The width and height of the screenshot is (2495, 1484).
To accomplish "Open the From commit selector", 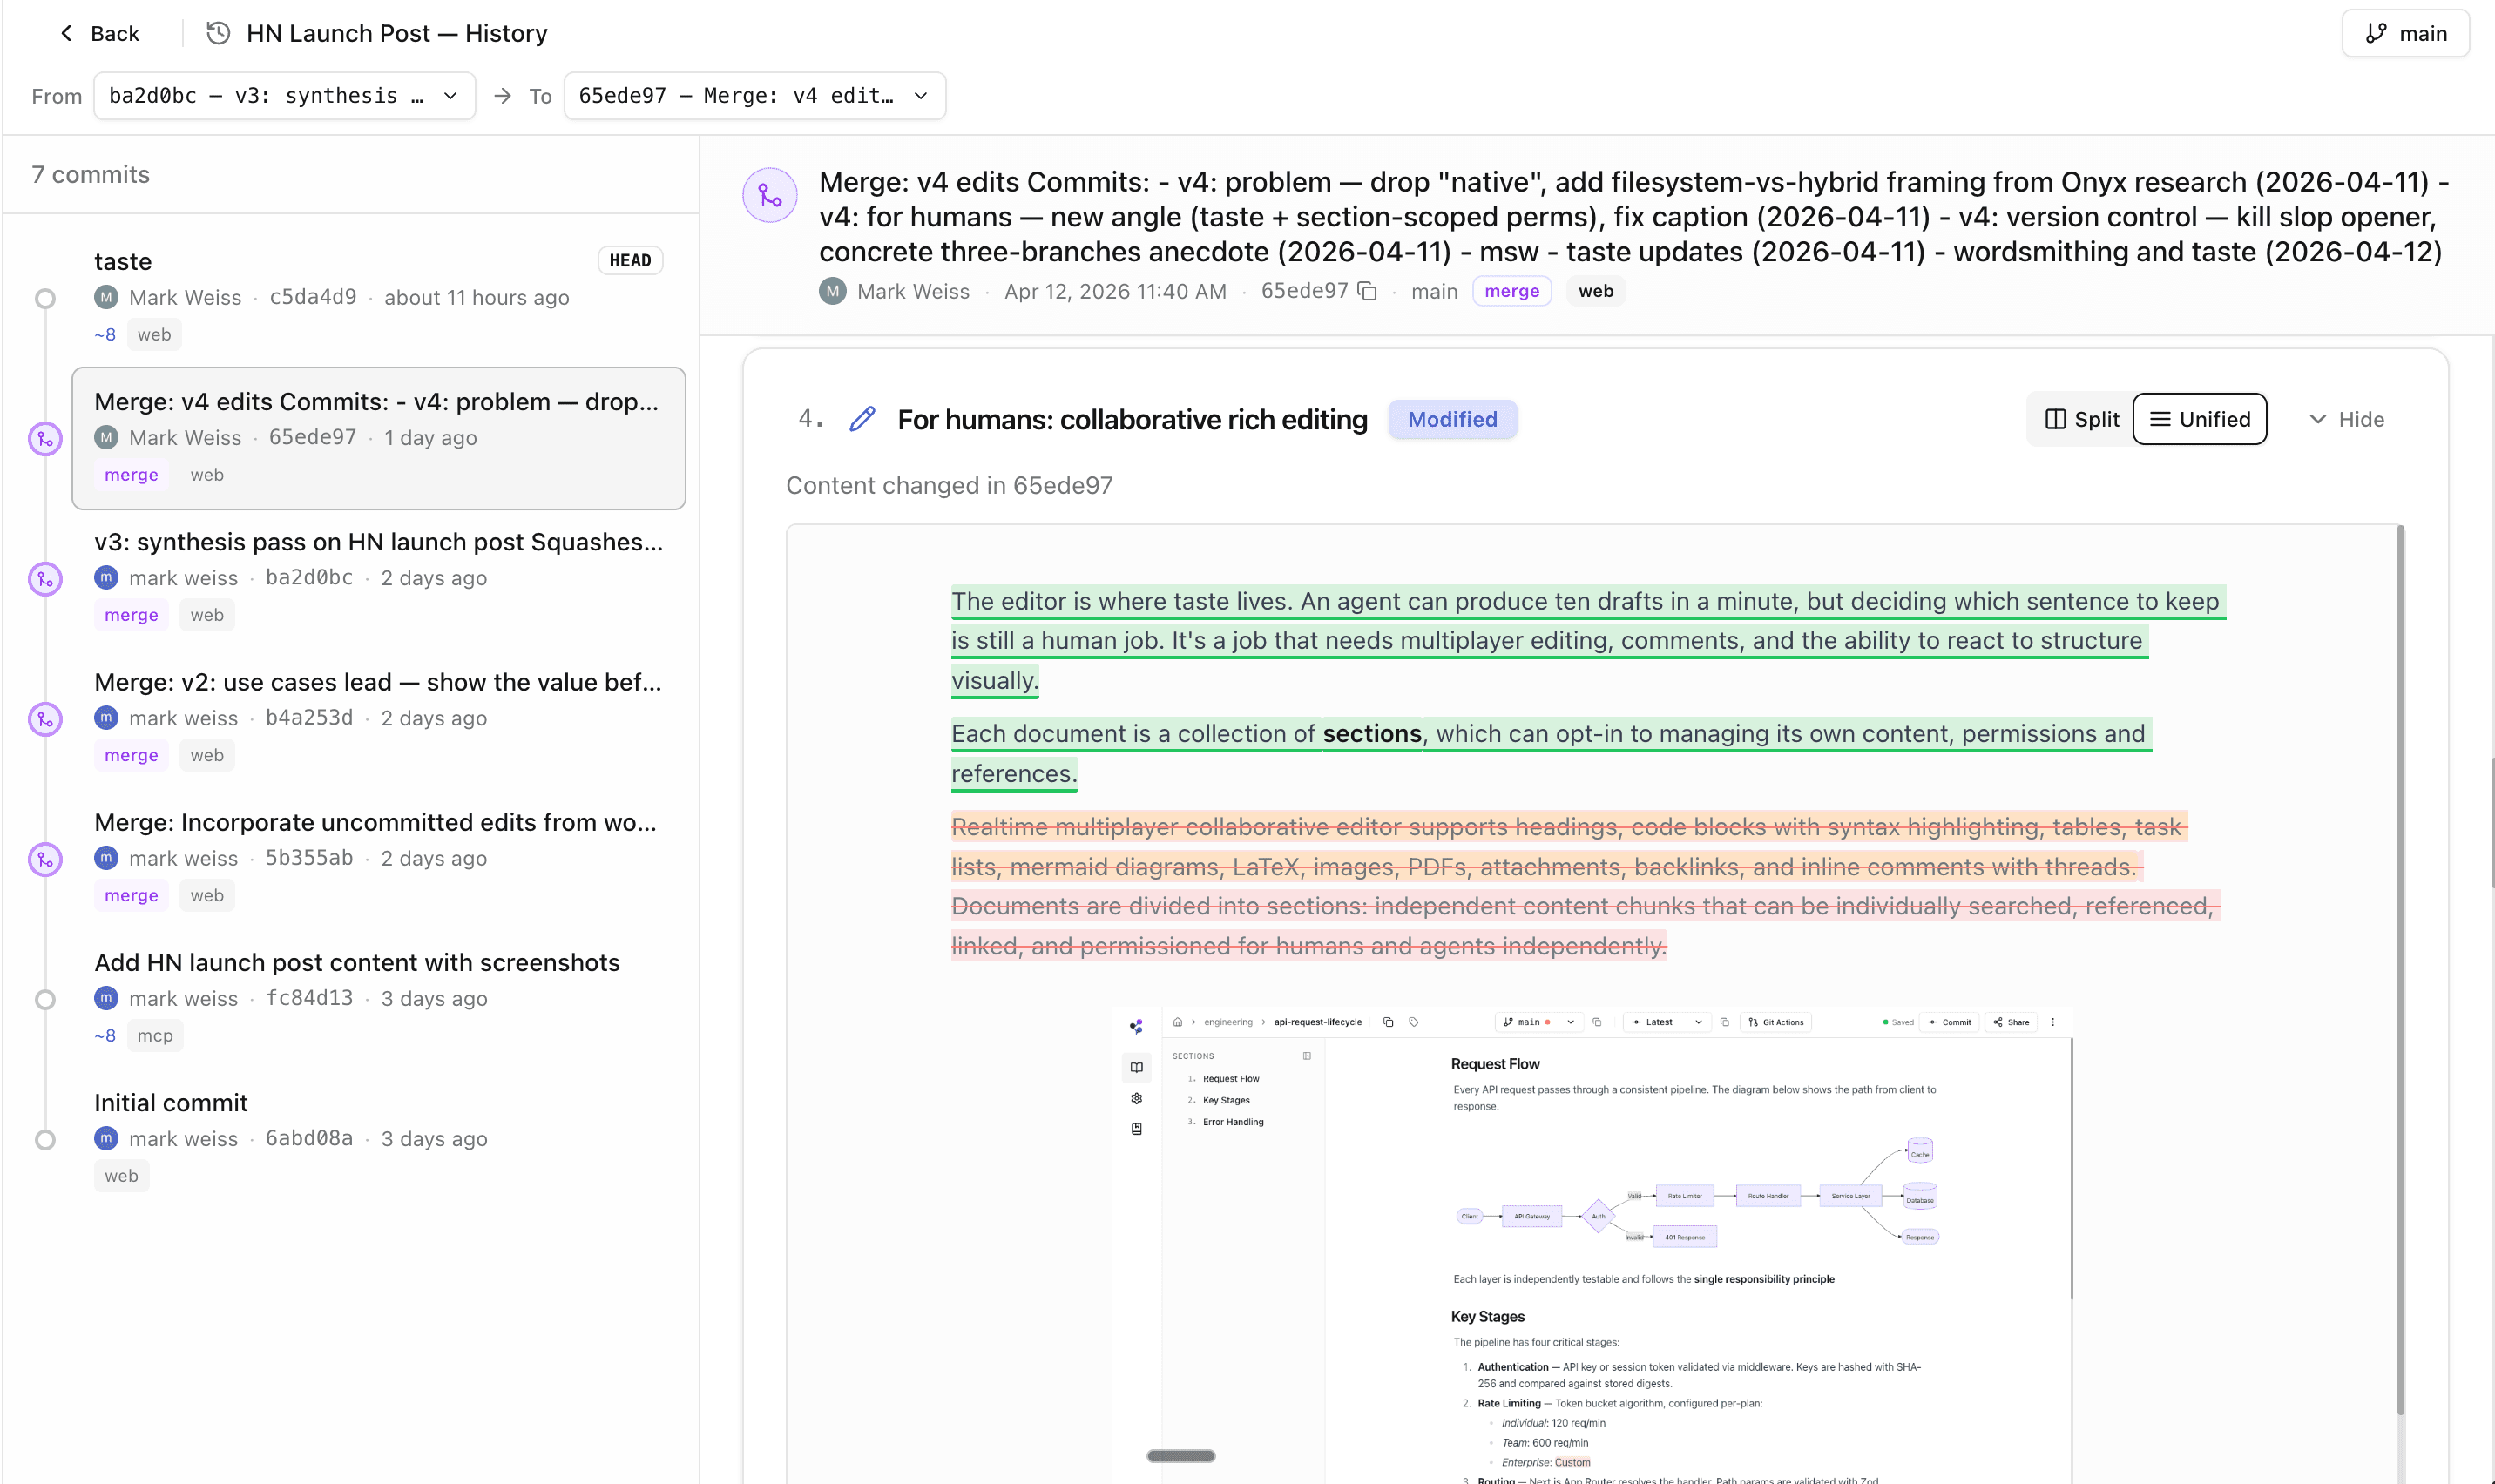I will 284,95.
